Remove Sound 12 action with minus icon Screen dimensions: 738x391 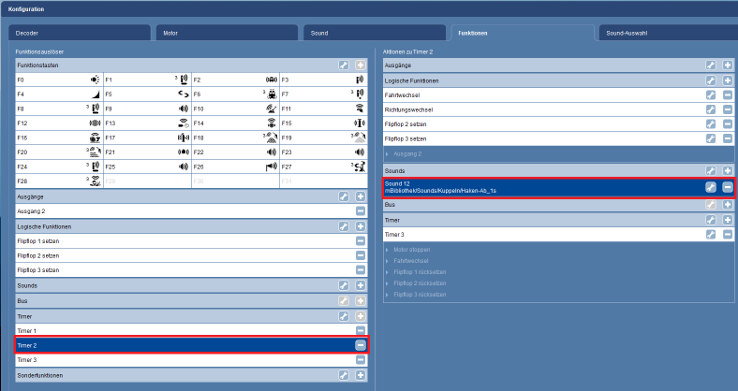pyautogui.click(x=728, y=187)
